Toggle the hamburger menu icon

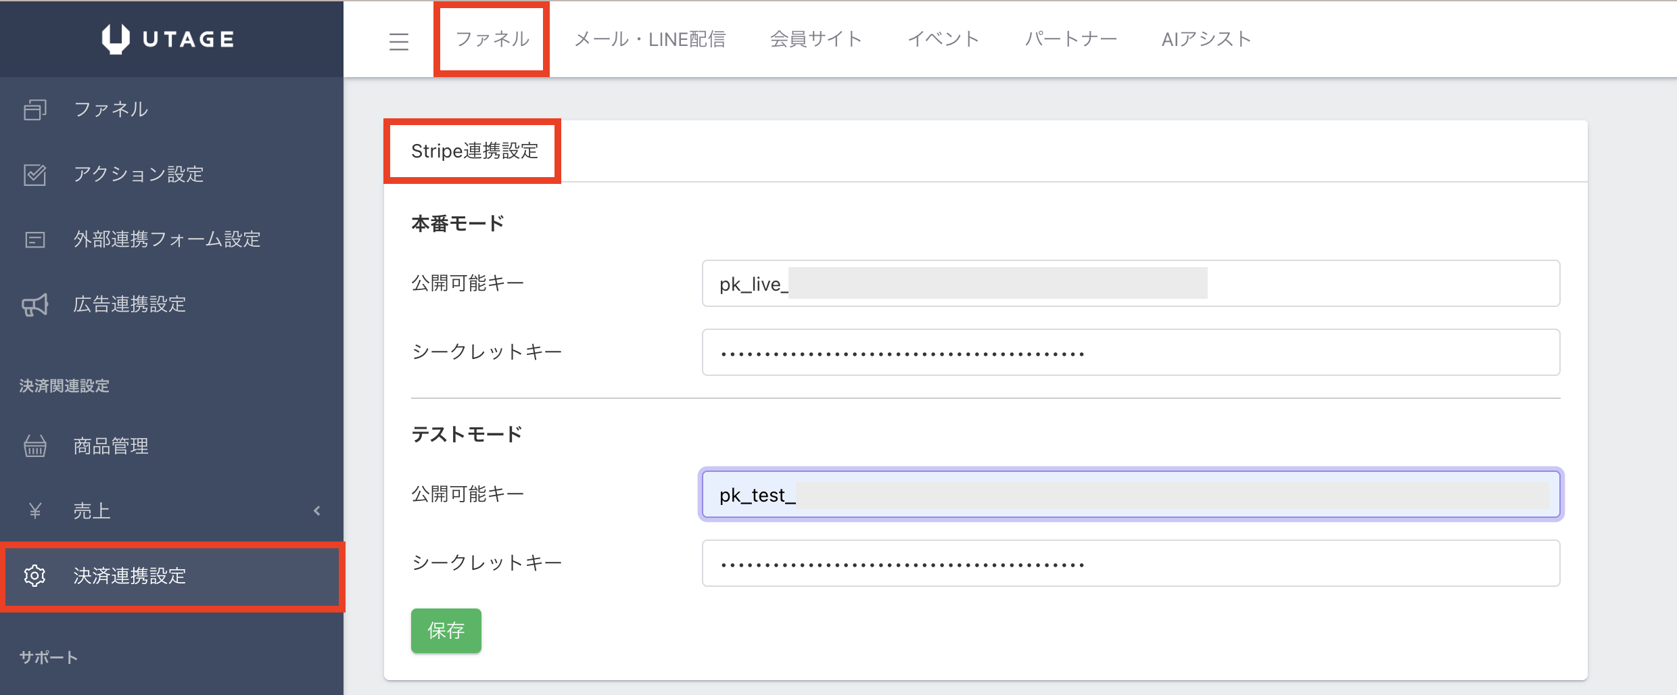click(399, 42)
